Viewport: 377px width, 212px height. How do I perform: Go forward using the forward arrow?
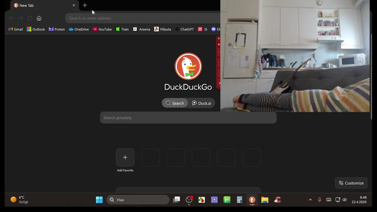click(x=21, y=18)
